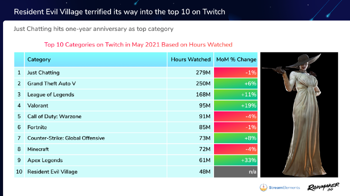Viewport: 350px width, 196px height.
Task: Click the StreamElements logo icon
Action: click(263, 188)
